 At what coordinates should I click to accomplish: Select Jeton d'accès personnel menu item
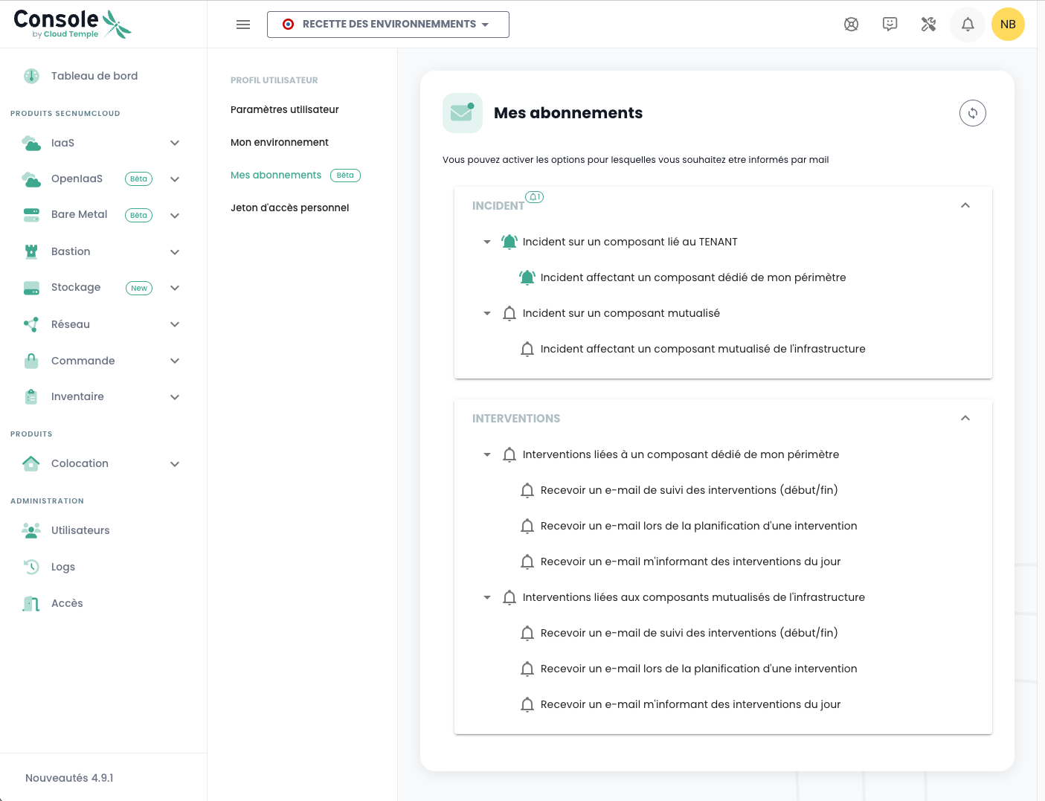pos(289,208)
